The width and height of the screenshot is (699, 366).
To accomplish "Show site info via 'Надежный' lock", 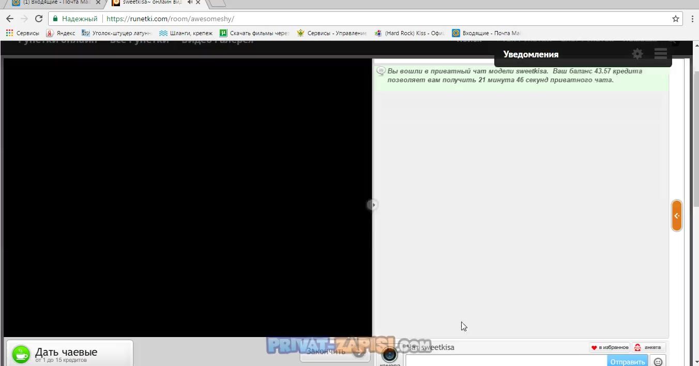I will (x=75, y=19).
